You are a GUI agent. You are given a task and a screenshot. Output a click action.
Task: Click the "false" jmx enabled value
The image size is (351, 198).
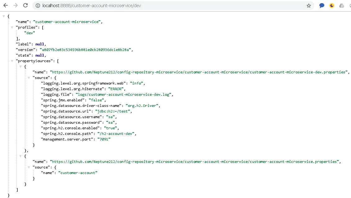(97, 100)
